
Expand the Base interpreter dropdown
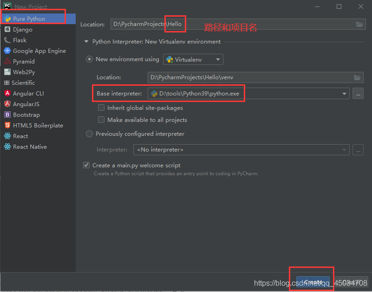pyautogui.click(x=344, y=94)
